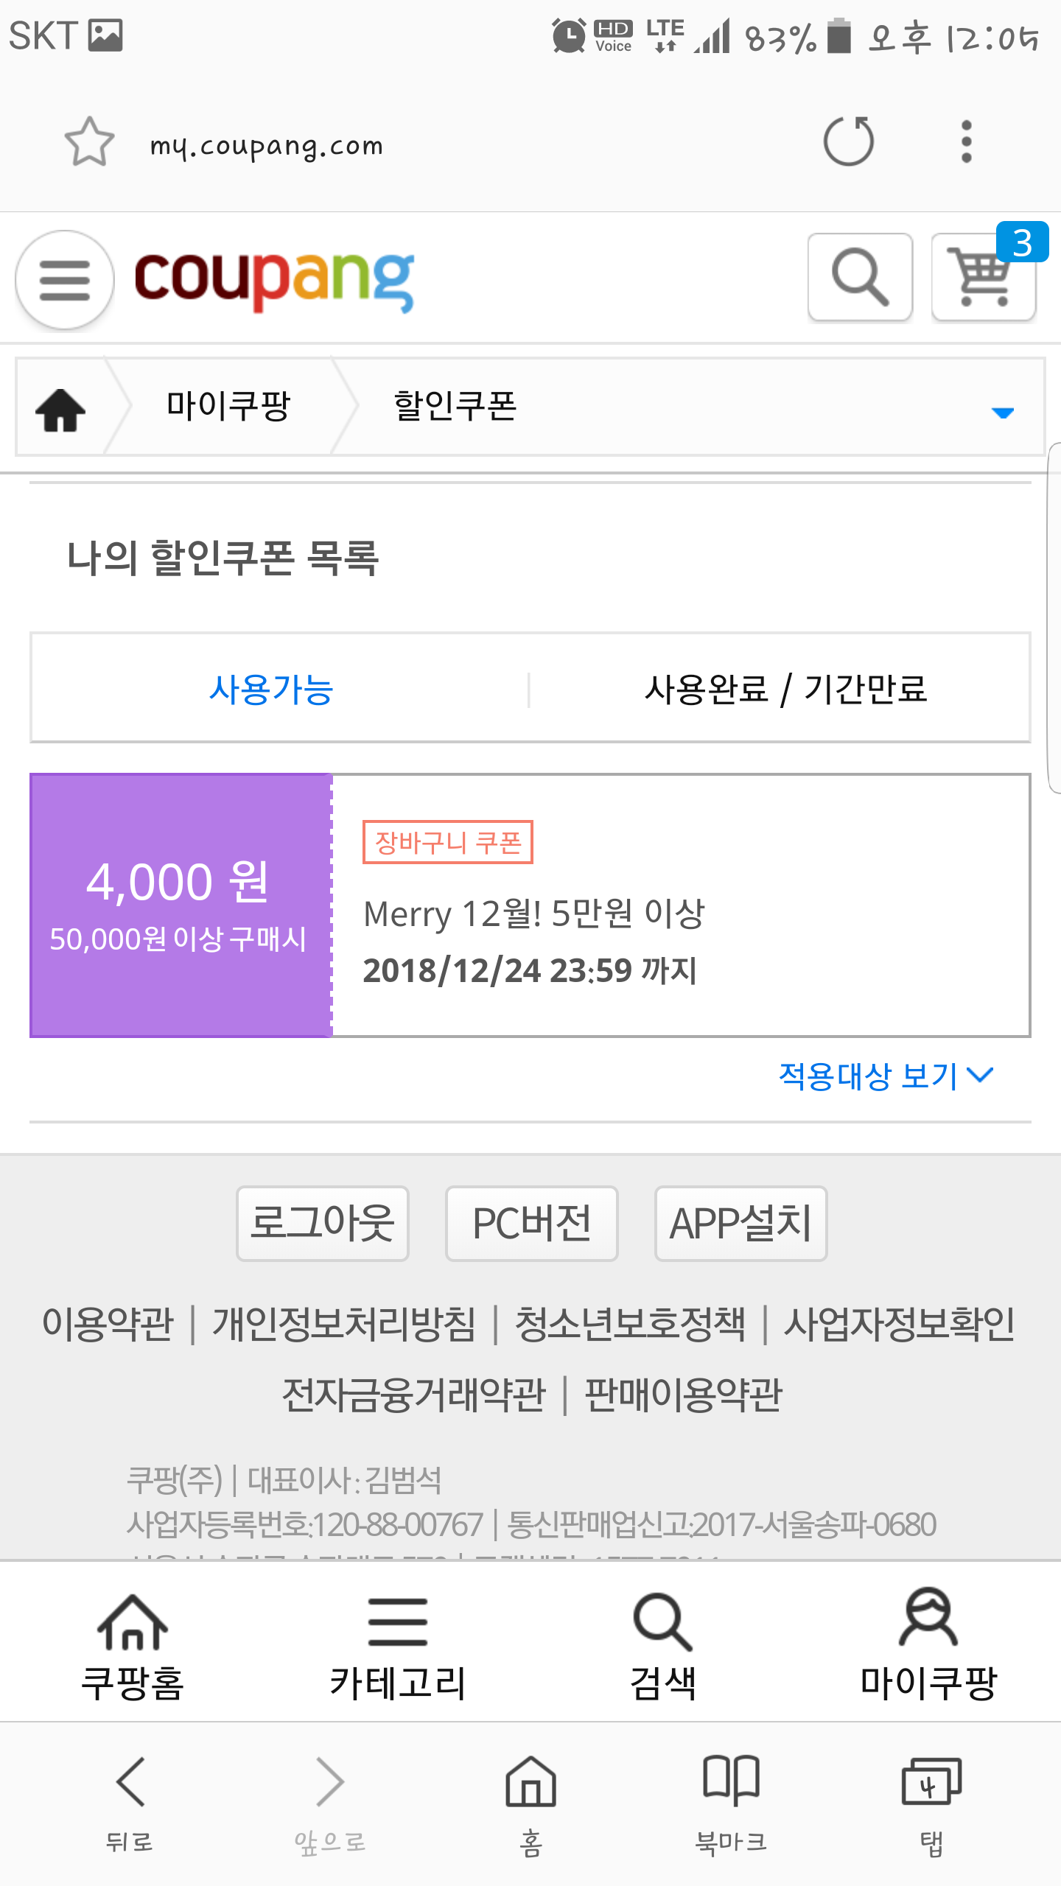The height and width of the screenshot is (1886, 1061).
Task: Switch to the 사용가능 tab
Action: [271, 690]
